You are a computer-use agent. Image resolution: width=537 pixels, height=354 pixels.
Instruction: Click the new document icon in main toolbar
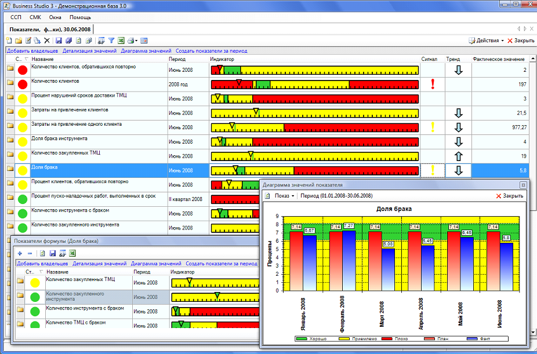coord(9,41)
